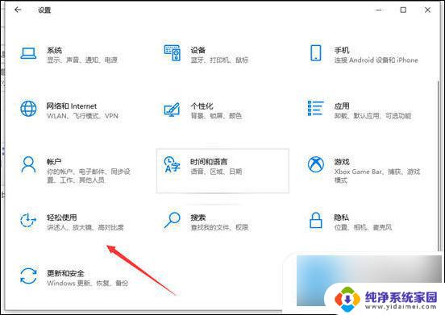Screen dimensions: 445x315
Task: Click the back arrow in Settings
Action: pos(18,10)
